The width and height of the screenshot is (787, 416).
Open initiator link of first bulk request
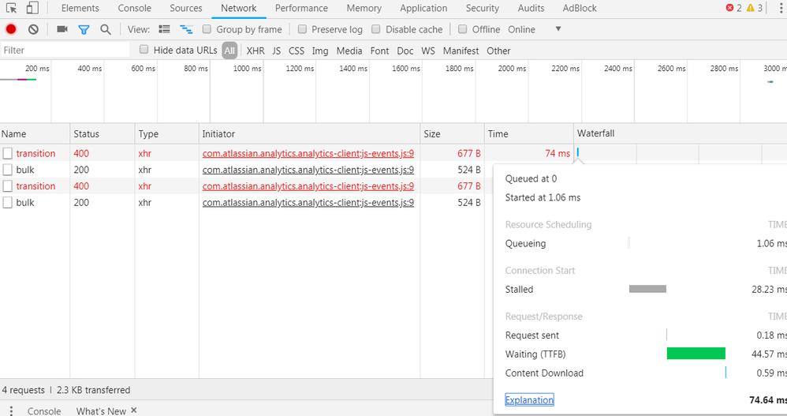pos(308,170)
